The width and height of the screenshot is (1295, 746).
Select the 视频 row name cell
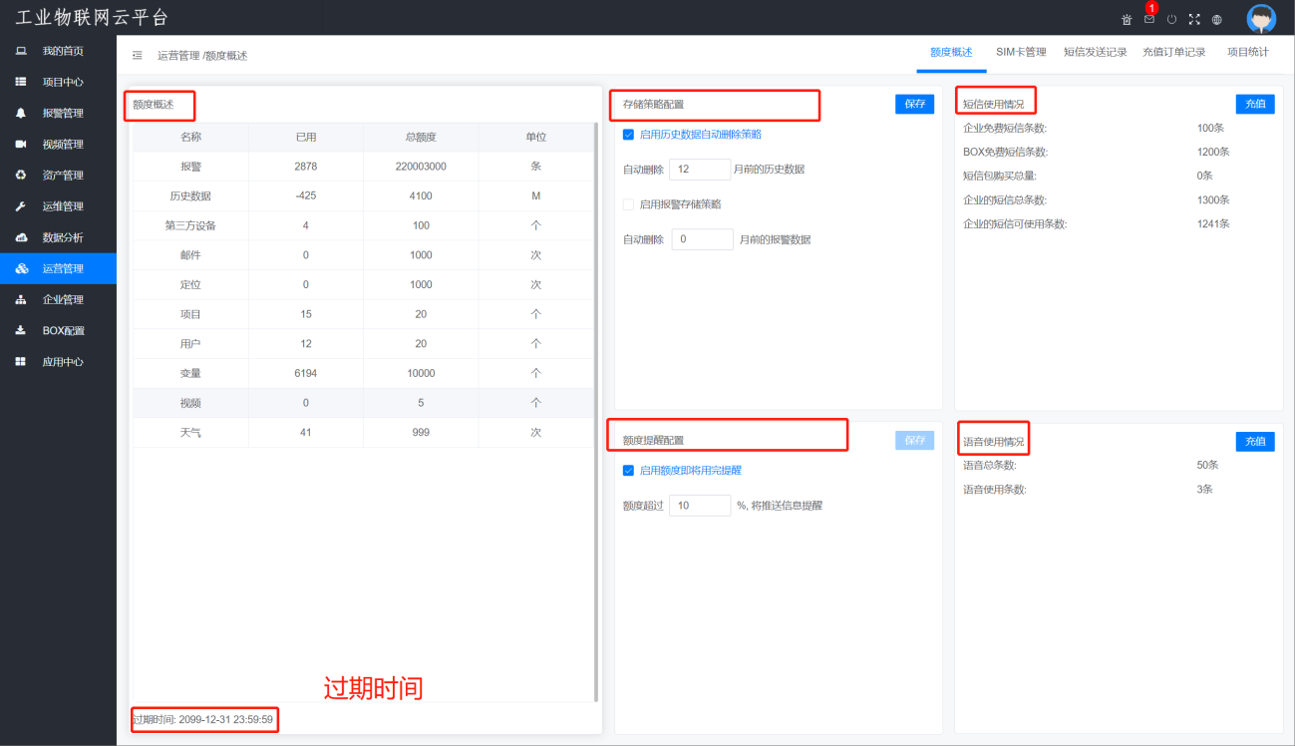click(x=190, y=403)
